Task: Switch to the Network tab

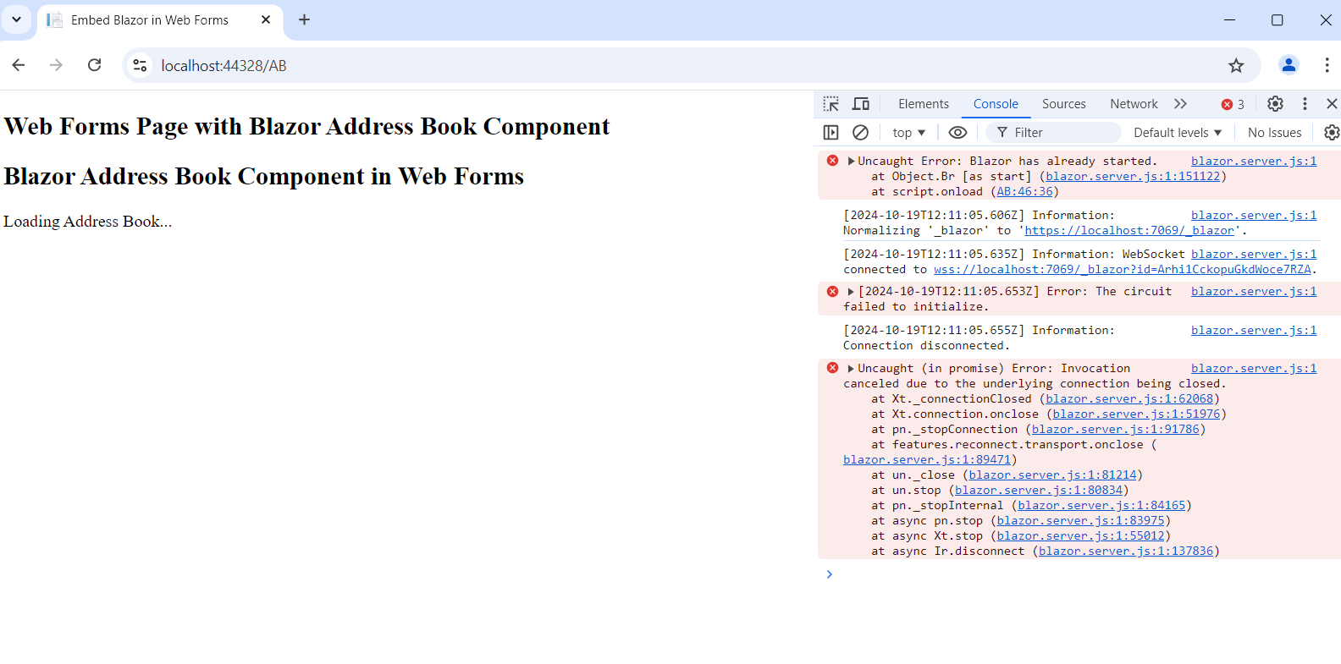Action: coord(1134,104)
